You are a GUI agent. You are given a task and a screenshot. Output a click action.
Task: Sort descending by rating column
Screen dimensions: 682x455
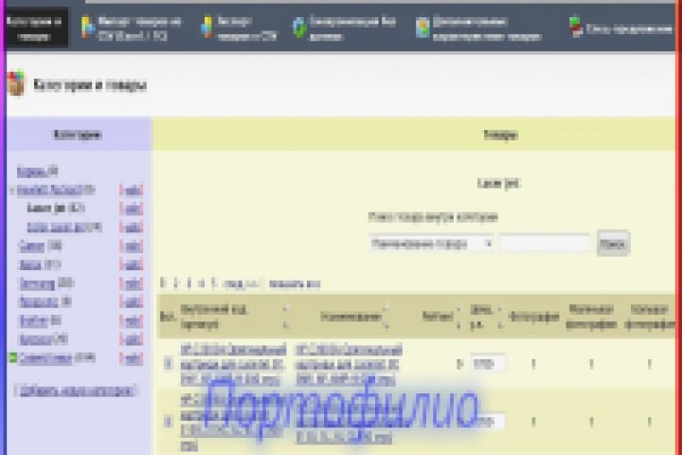click(458, 325)
